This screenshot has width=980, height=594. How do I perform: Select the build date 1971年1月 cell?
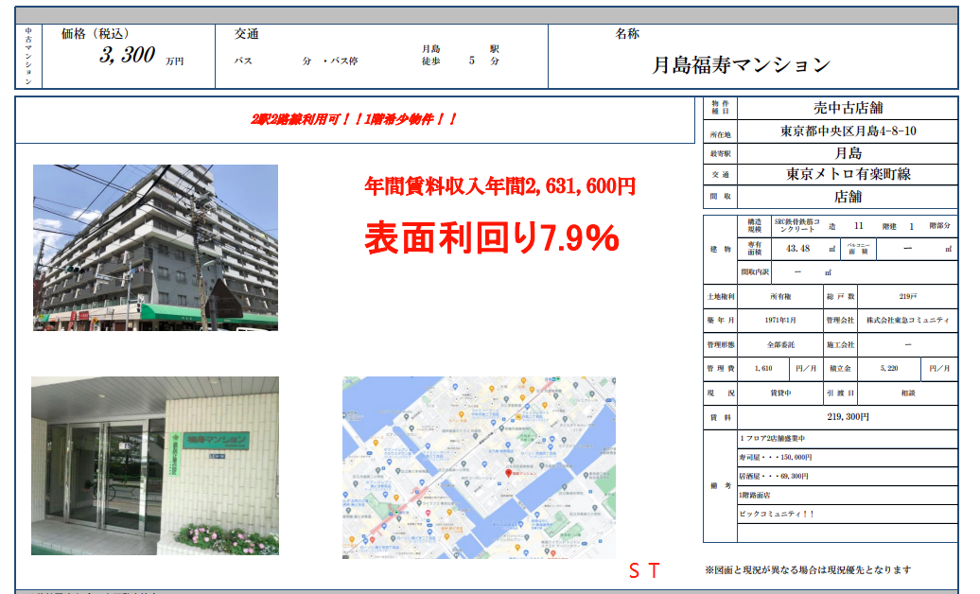pos(780,321)
